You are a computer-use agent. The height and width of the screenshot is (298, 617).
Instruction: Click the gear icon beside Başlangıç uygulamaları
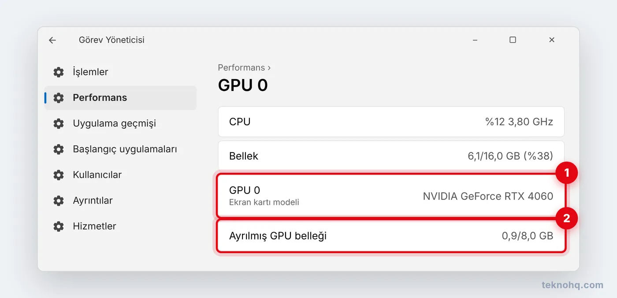59,149
